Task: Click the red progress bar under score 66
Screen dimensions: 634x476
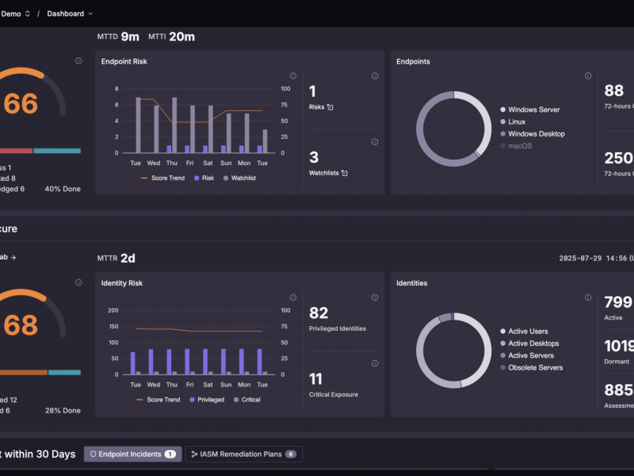Action: coord(16,151)
